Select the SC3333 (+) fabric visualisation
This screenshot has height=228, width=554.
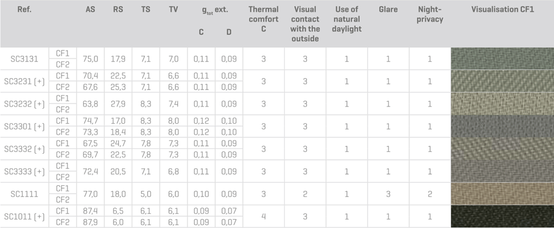[502, 172]
